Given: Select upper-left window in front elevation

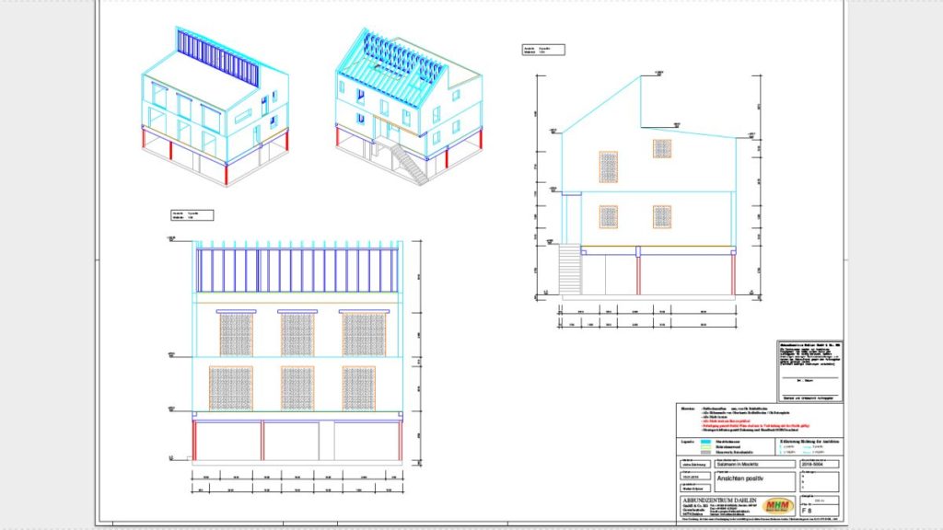Looking at the screenshot, I should click(x=234, y=334).
